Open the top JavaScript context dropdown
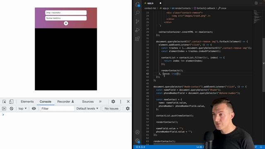The width and height of the screenshot is (265, 149). click(22, 108)
